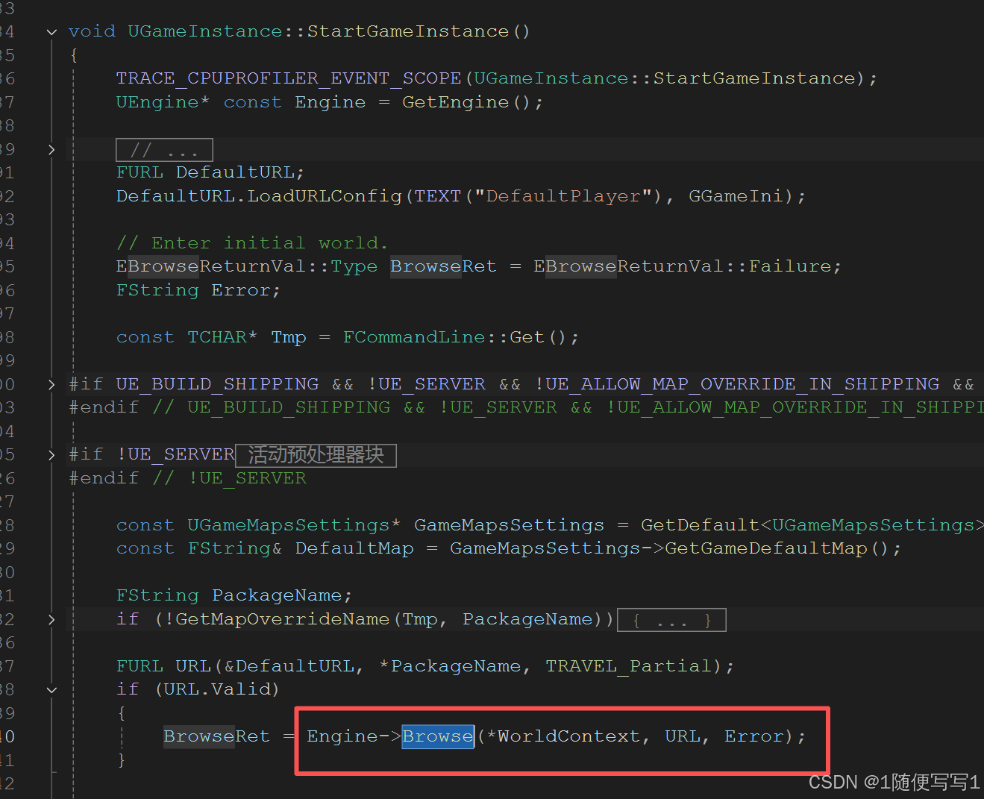
Task: Open the collapsed '// ...' comment box
Action: click(164, 150)
